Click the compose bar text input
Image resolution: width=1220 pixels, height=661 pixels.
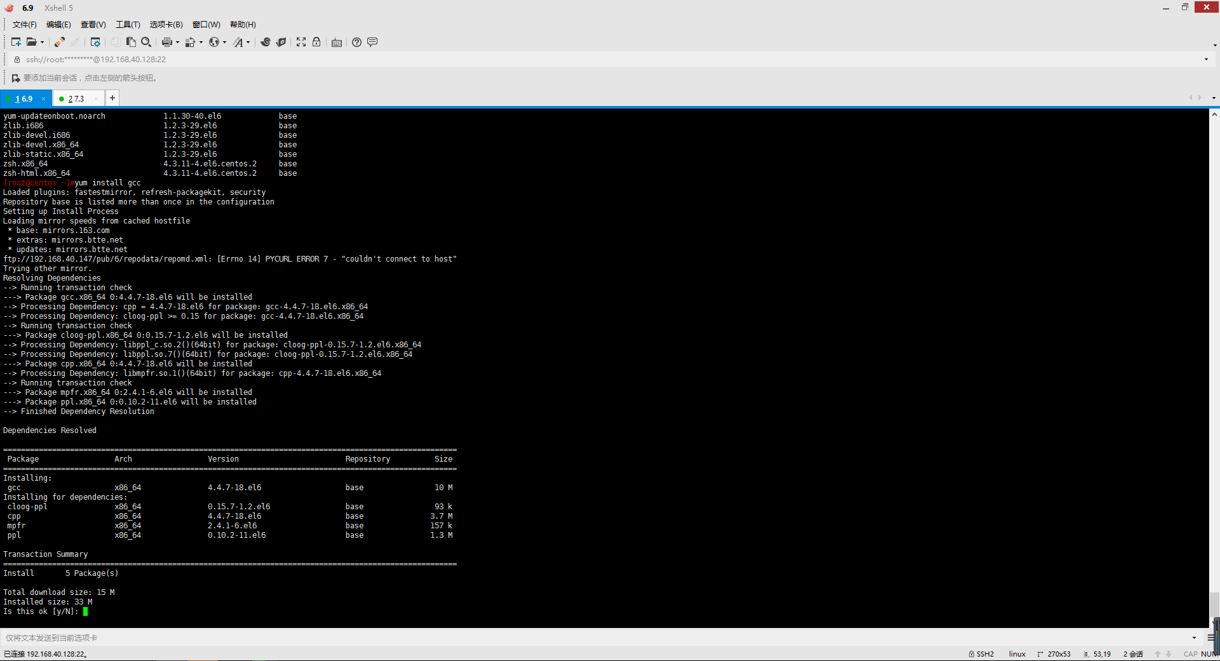597,638
